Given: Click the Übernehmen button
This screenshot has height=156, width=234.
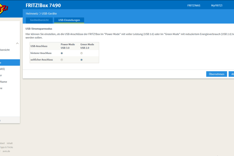Looking at the screenshot, I should [216, 74].
